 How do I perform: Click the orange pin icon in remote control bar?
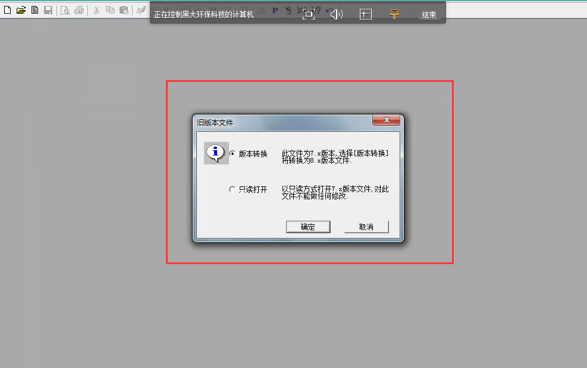(x=394, y=15)
